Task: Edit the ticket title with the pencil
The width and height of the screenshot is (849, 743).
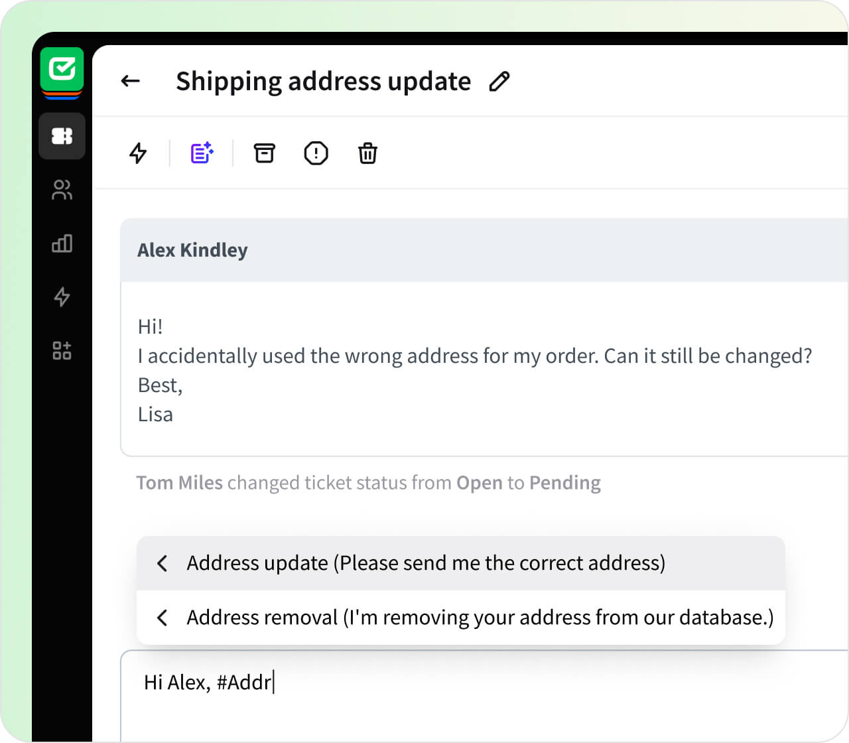Action: (x=499, y=81)
